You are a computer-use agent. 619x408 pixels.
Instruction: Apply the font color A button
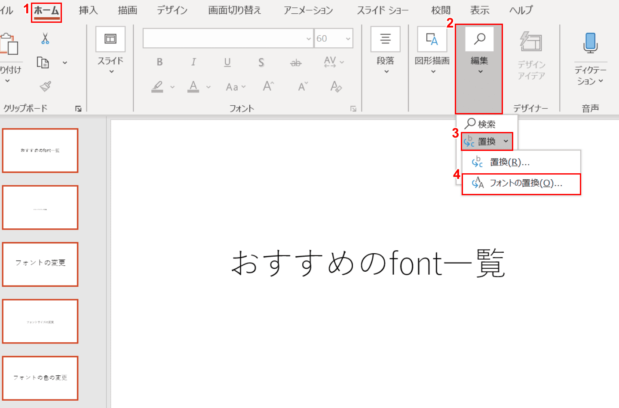coord(193,87)
